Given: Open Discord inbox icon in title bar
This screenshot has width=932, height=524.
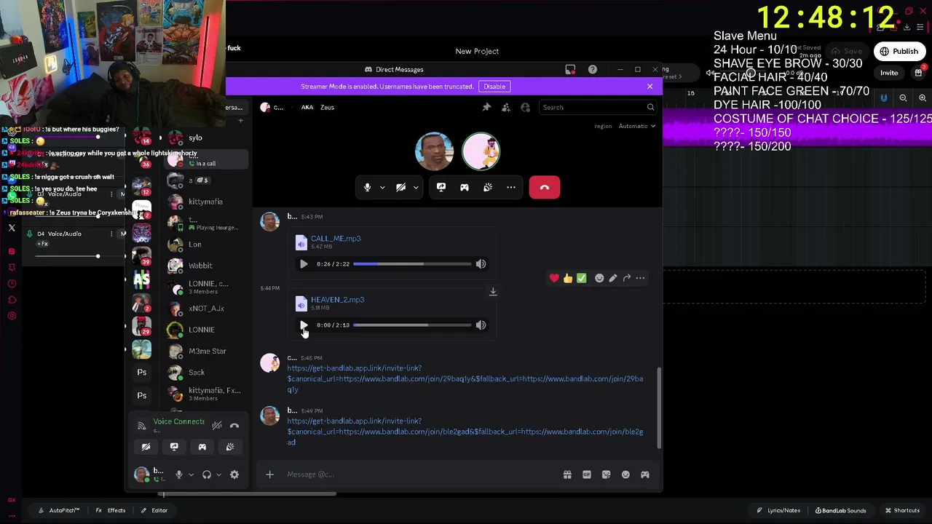Looking at the screenshot, I should click(570, 69).
